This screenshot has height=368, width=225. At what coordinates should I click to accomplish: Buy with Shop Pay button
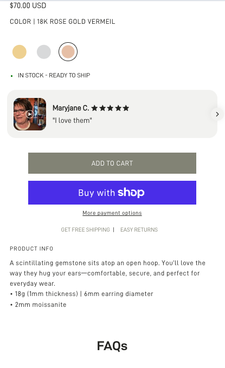pos(112,193)
